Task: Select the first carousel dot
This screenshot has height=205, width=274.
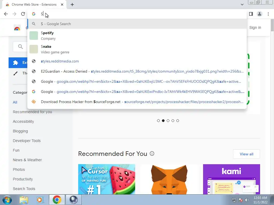Action: coord(158,121)
